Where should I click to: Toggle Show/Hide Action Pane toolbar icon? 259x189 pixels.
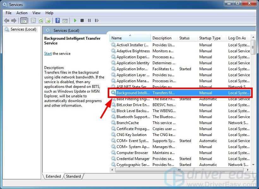(65, 20)
